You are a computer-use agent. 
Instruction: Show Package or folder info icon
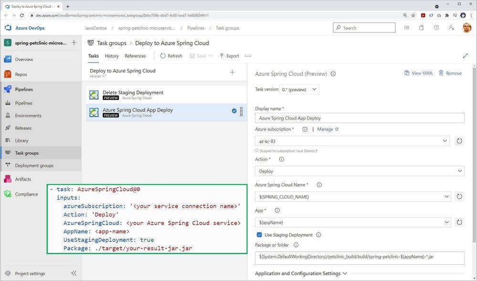(296, 245)
